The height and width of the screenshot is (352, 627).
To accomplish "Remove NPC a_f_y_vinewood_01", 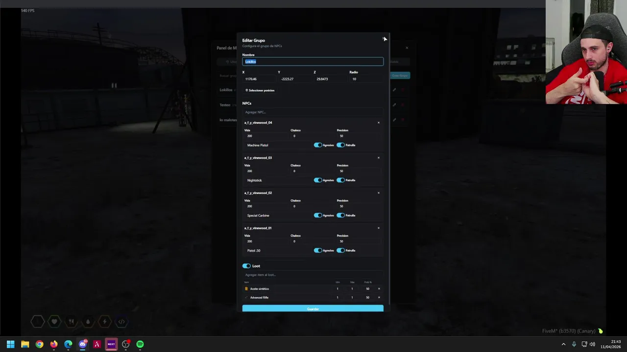I will [379, 228].
